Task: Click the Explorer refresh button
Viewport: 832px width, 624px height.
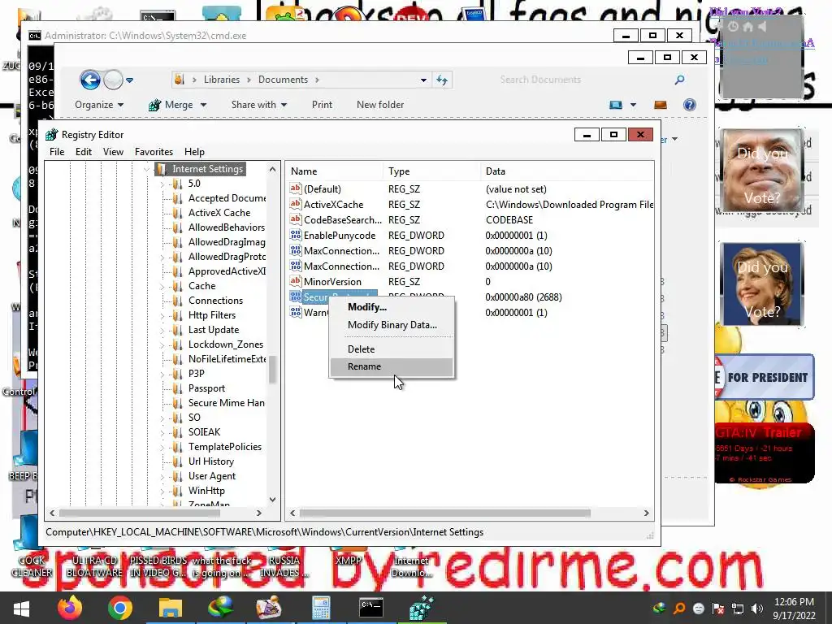Action: (441, 80)
